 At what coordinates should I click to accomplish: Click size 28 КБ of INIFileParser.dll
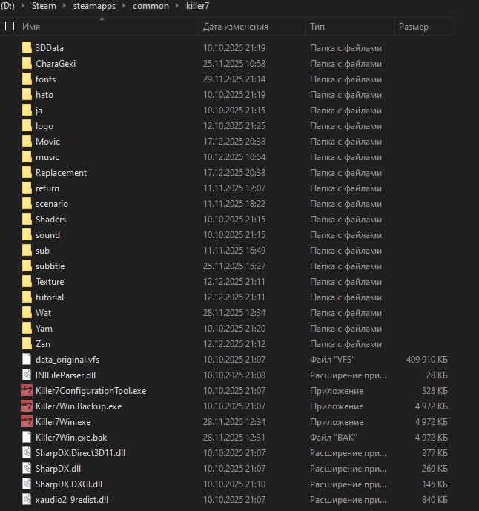point(437,375)
